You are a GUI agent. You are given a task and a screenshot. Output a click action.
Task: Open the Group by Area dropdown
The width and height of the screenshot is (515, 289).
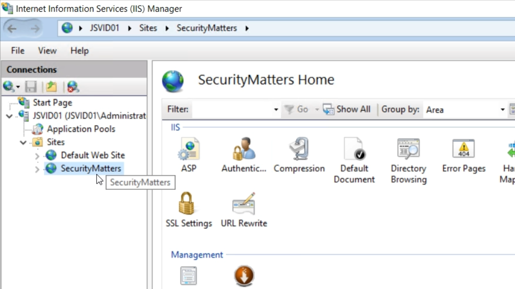tap(502, 110)
